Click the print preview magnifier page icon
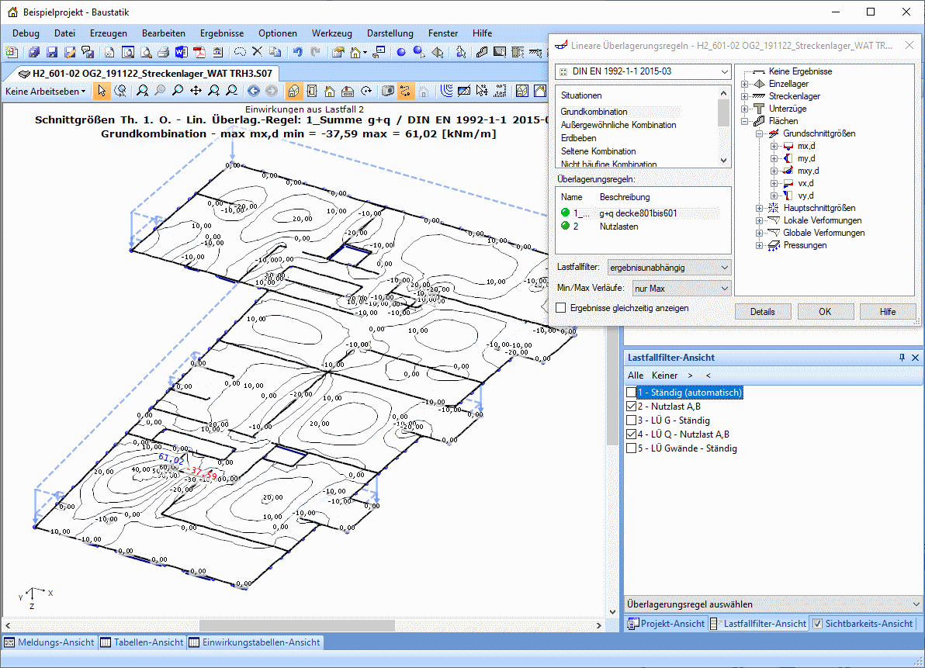The width and height of the screenshot is (925, 668). 146,52
